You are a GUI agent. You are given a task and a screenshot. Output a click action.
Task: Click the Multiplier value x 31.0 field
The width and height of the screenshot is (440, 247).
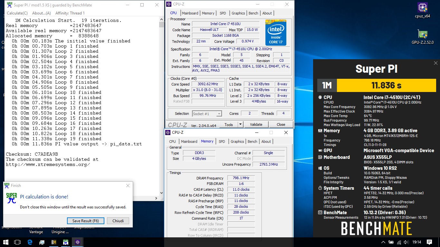[208, 90]
